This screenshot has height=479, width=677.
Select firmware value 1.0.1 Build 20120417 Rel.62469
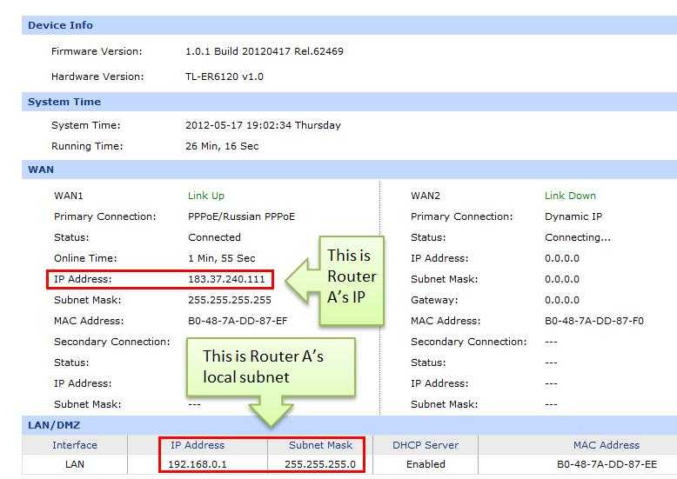[265, 51]
